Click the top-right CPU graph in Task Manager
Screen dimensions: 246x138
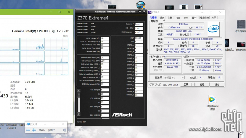(x=56, y=44)
